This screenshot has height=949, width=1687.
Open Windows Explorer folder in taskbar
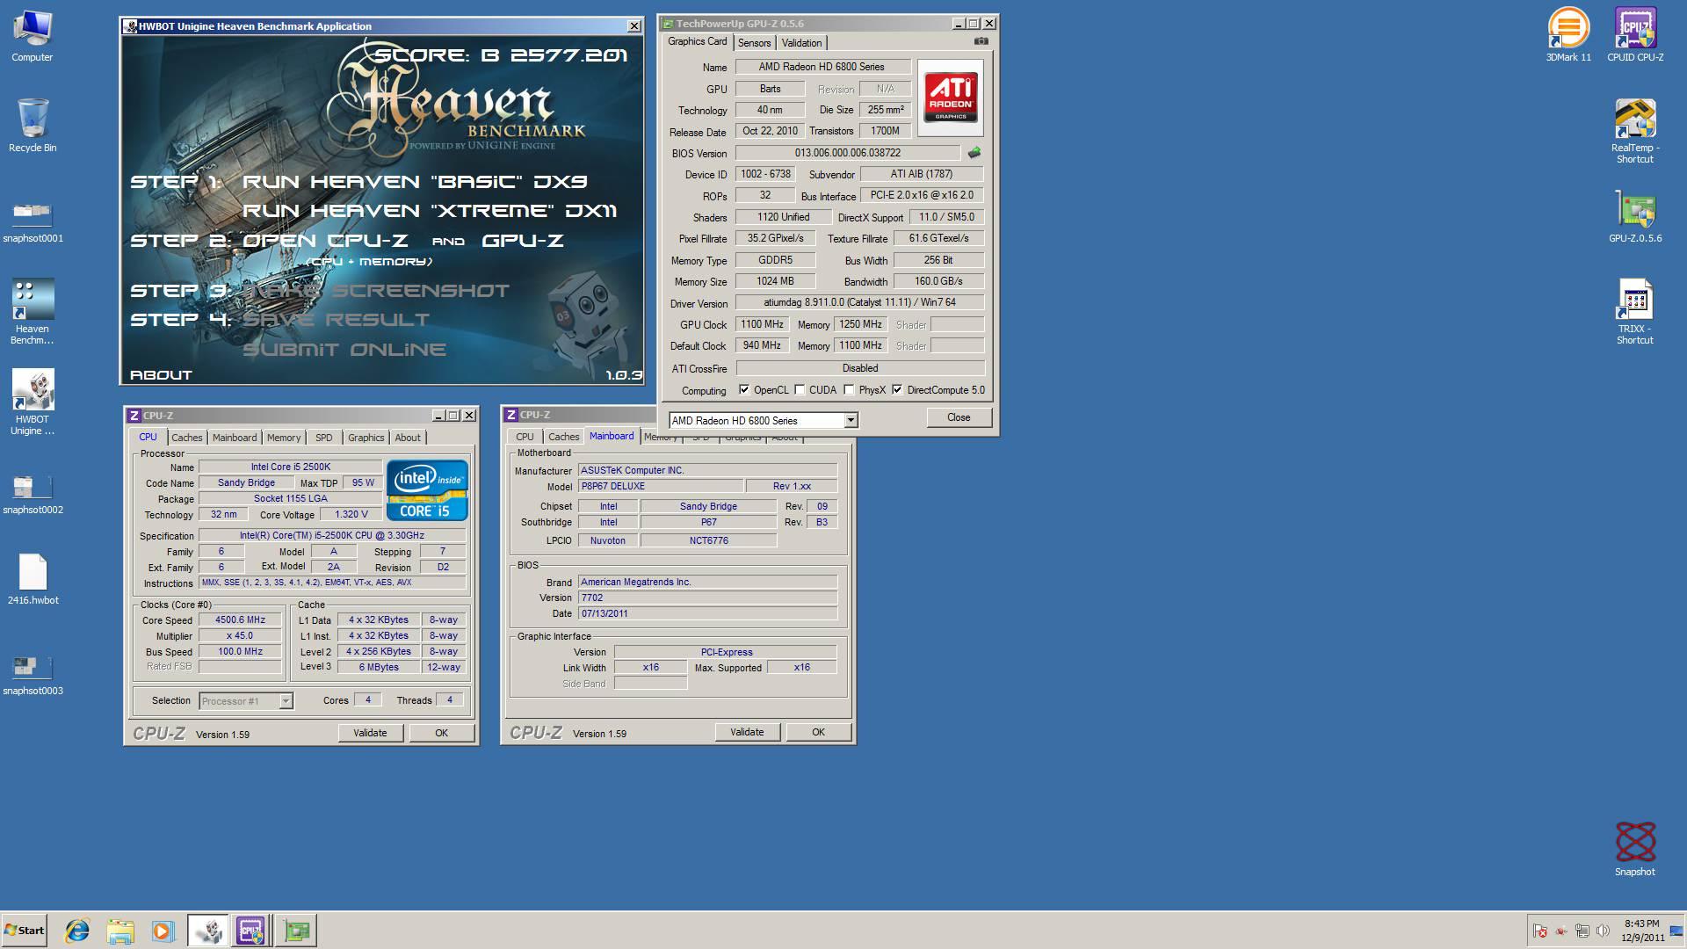[x=120, y=931]
